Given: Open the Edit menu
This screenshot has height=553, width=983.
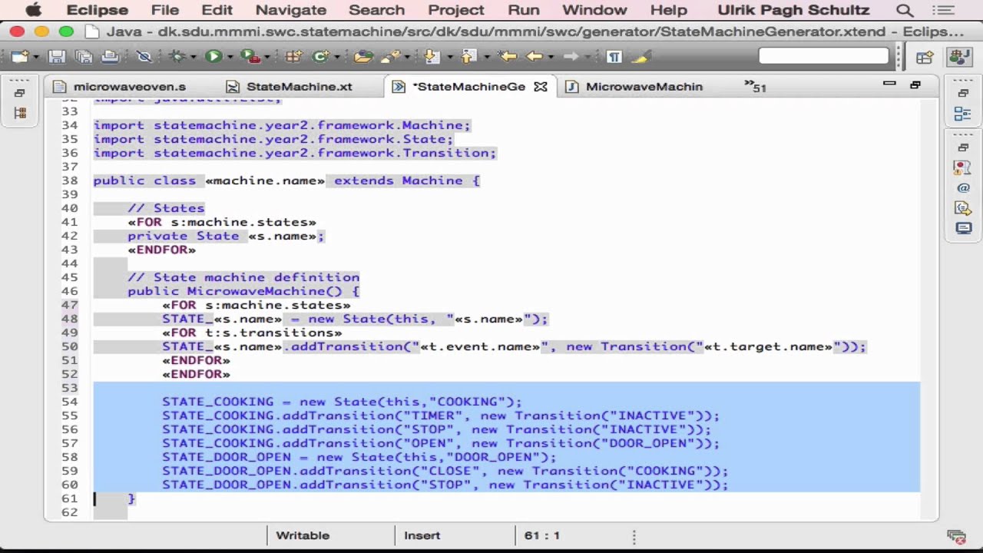Looking at the screenshot, I should [217, 10].
